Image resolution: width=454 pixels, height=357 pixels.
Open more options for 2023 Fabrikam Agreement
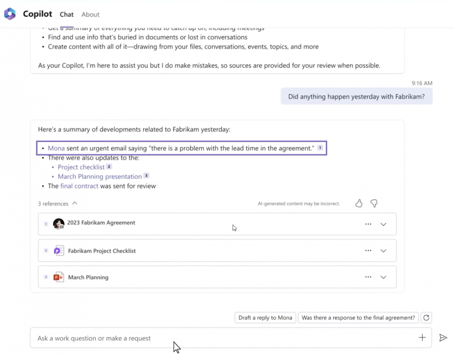(368, 224)
